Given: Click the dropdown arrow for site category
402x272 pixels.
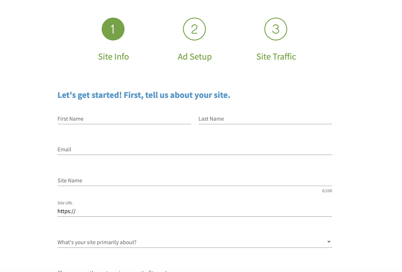Looking at the screenshot, I should [329, 242].
